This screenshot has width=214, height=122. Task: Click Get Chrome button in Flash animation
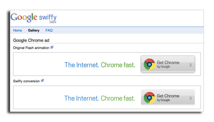(x=168, y=64)
